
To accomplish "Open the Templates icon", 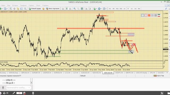I will pos(104,9).
